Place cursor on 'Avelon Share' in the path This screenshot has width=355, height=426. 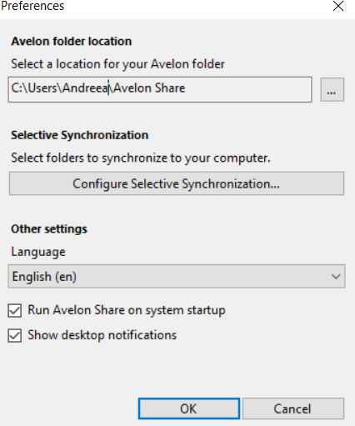149,88
